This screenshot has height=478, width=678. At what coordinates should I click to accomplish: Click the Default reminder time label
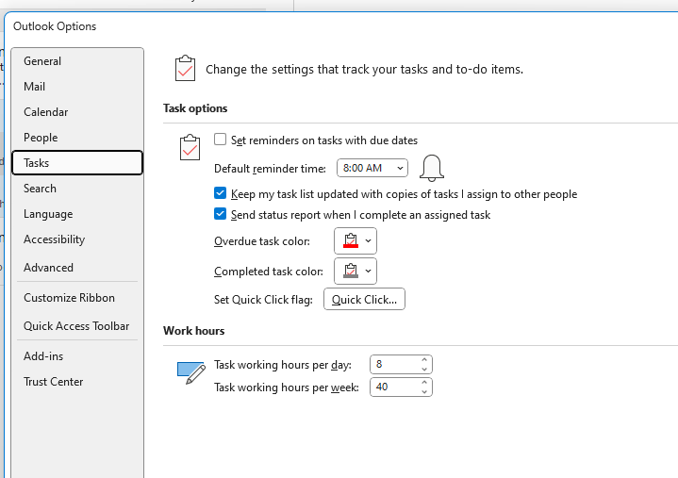point(270,169)
